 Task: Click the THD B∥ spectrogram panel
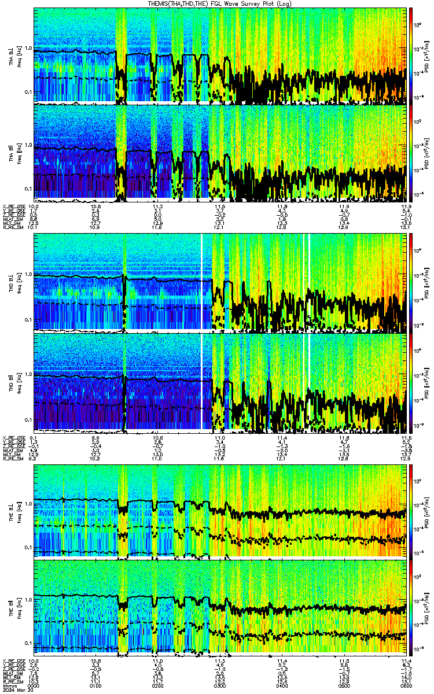tap(220, 382)
